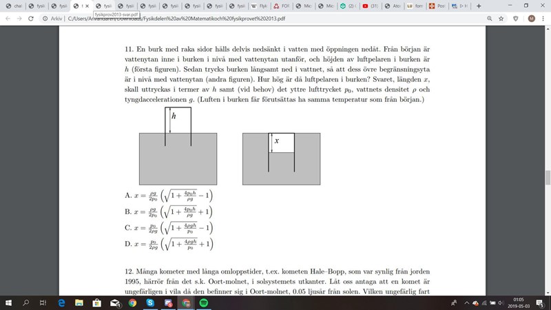The height and width of the screenshot is (310, 551).
Task: Open Microsoft Store from the taskbar
Action: (96, 302)
